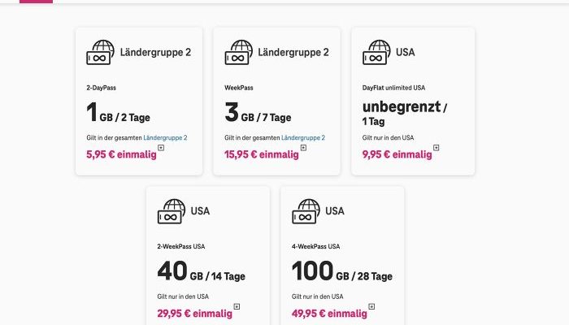Click the globe icon on the 2-WeekPass USA card

coord(171,211)
